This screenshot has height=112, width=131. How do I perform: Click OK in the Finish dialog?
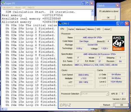[x=108, y=17]
